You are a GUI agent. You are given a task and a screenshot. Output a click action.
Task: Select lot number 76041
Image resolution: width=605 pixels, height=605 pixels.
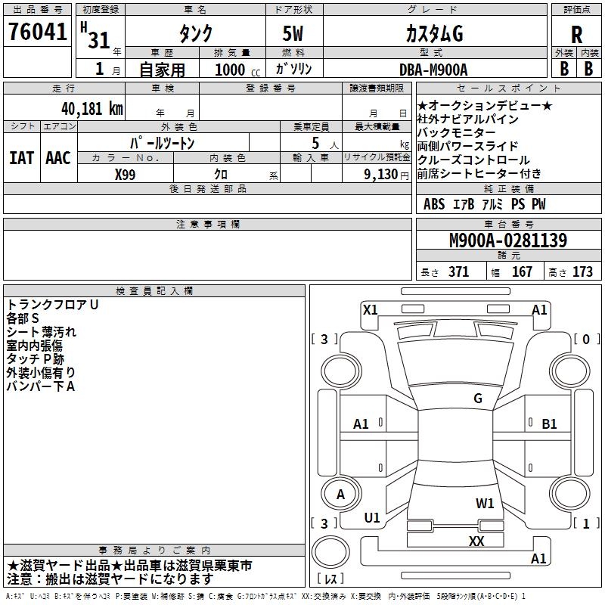pos(37,32)
